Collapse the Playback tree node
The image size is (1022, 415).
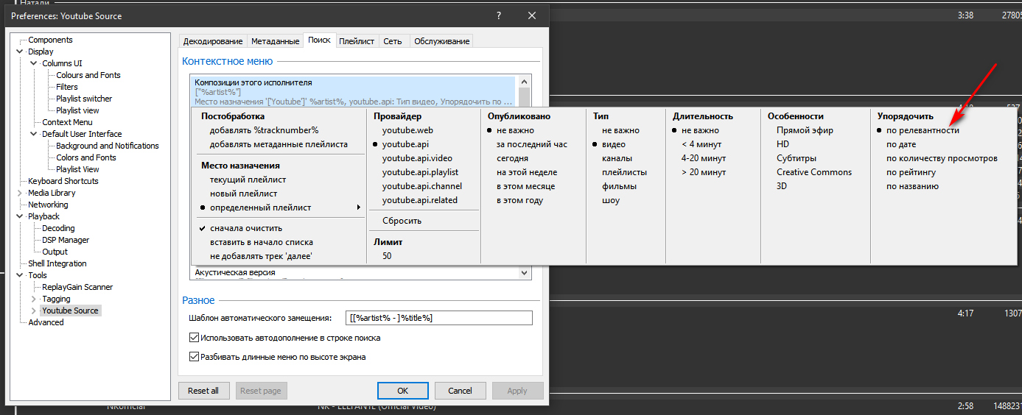click(21, 216)
